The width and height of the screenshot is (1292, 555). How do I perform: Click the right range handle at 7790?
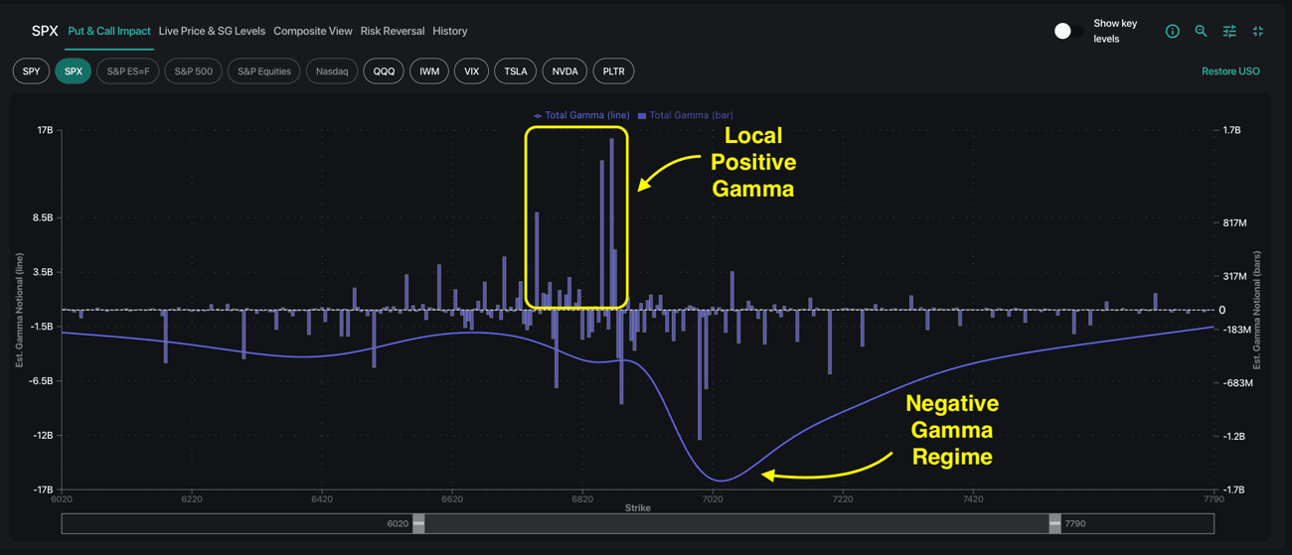coord(1054,523)
